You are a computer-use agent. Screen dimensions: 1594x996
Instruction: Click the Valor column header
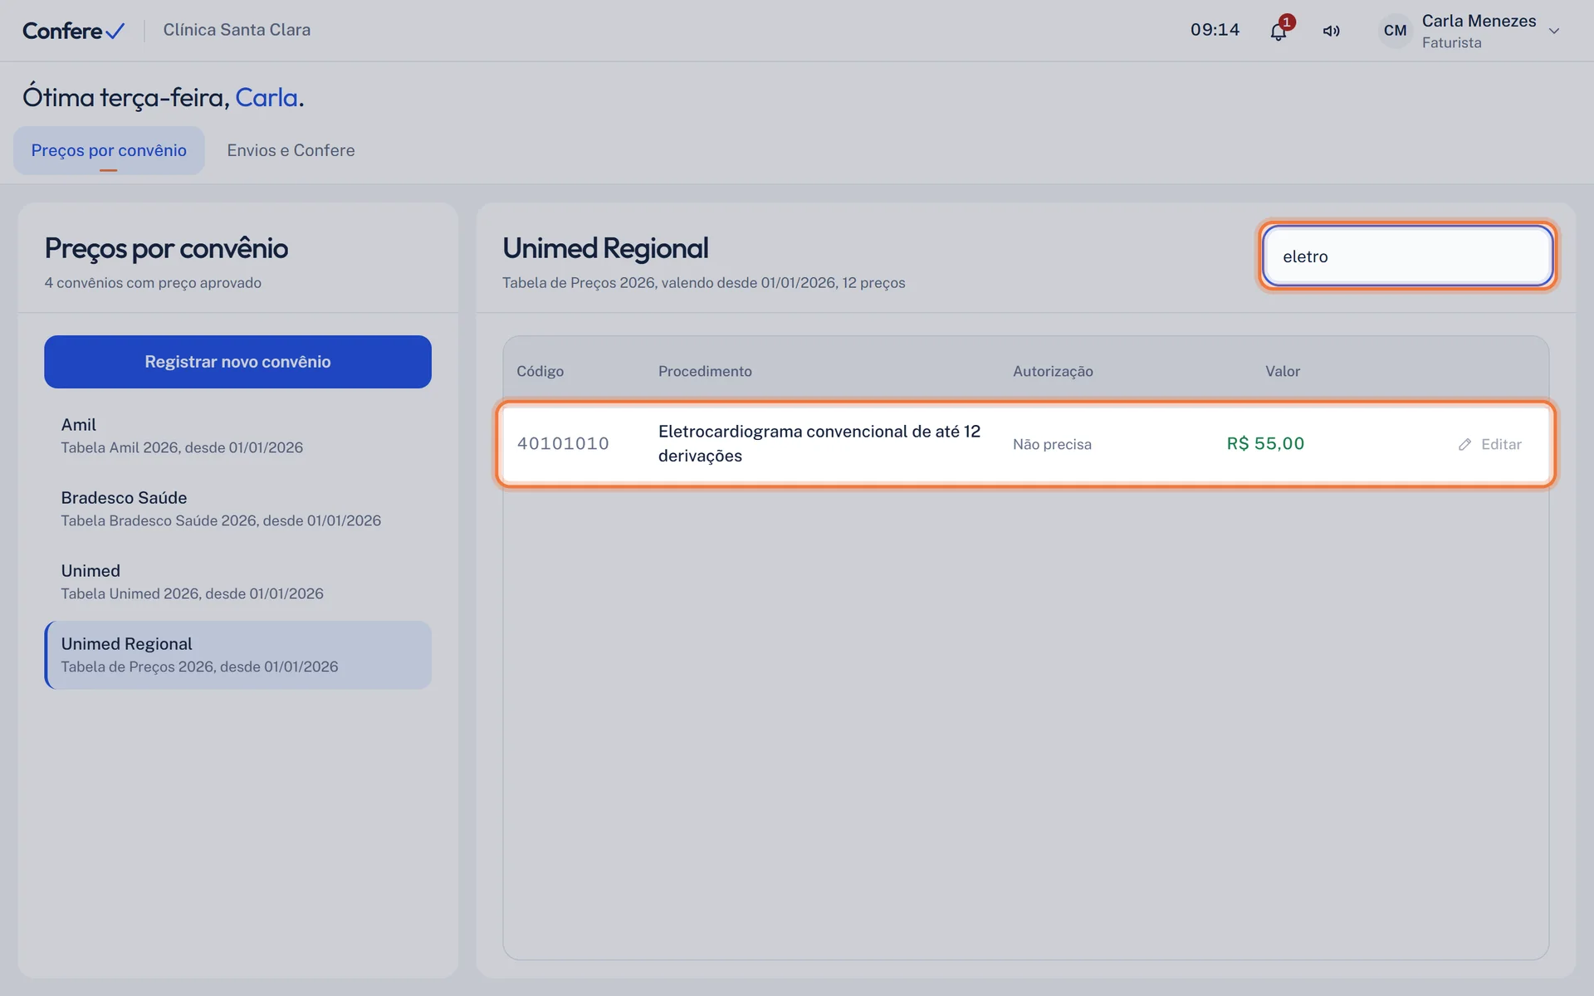(1283, 371)
